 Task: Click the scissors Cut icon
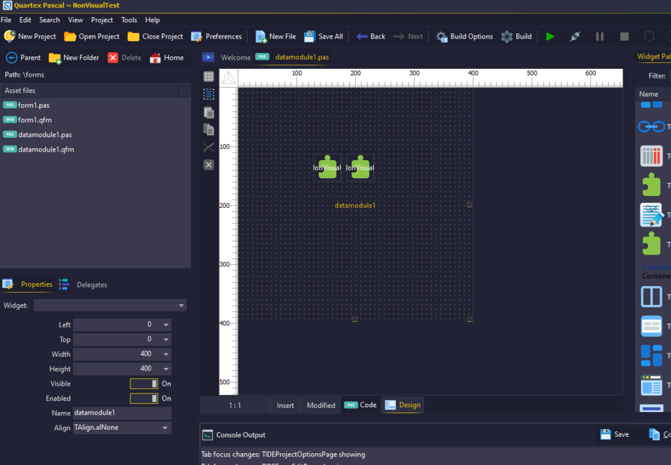coord(208,147)
